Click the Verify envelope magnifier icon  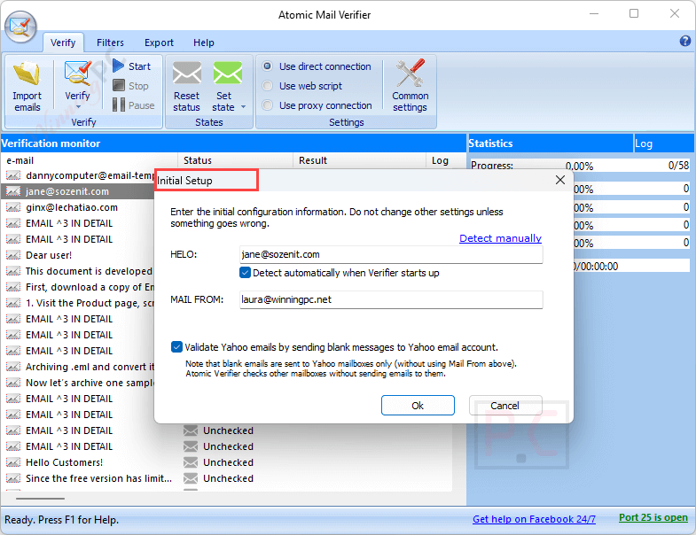[77, 74]
